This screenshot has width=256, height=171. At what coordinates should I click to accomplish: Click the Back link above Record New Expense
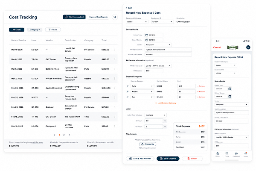(129, 8)
